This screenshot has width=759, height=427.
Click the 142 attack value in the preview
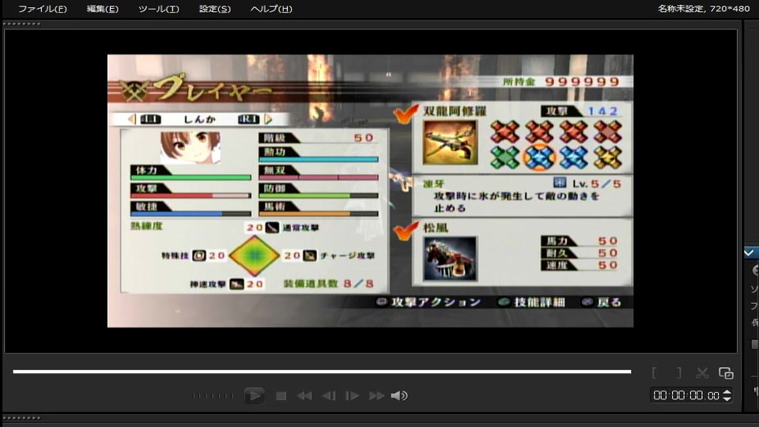coord(602,111)
